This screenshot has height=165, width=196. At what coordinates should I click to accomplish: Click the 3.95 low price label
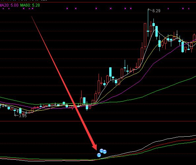click(x=23, y=116)
